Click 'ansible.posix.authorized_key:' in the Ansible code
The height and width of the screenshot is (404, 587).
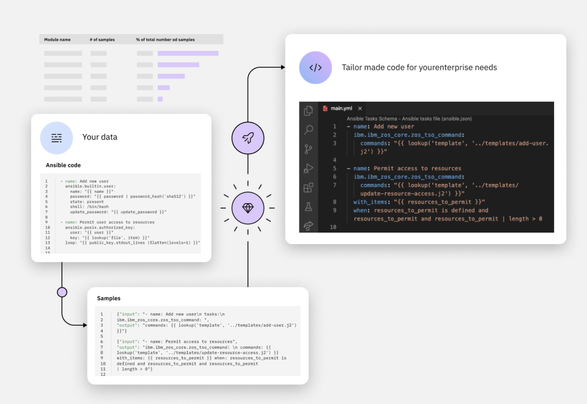pyautogui.click(x=100, y=227)
